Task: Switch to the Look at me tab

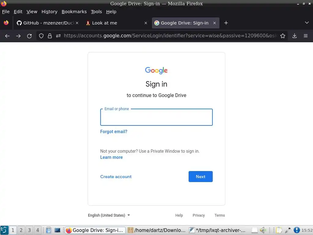Action: tap(116, 23)
